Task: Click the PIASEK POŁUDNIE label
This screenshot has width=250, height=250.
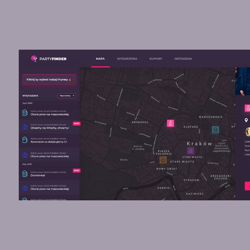Action: point(164,152)
